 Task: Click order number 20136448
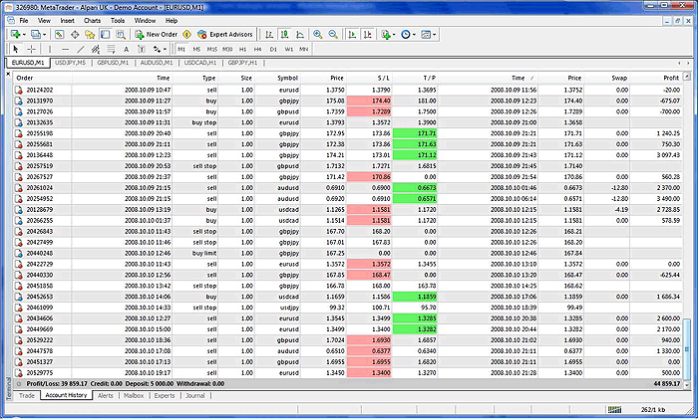pyautogui.click(x=40, y=155)
